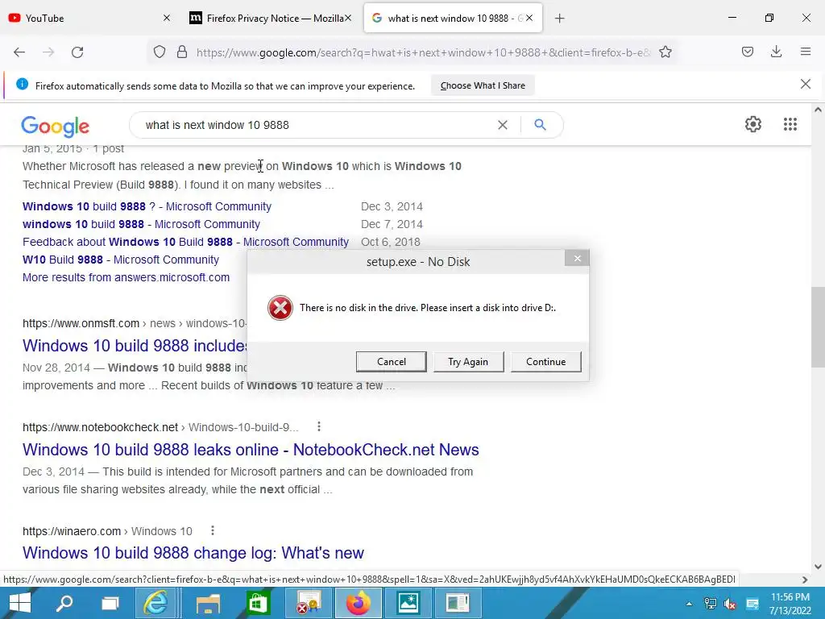The width and height of the screenshot is (825, 619).
Task: Open NotebookCheck.net News result about build 9888 leaks
Action: 251,450
